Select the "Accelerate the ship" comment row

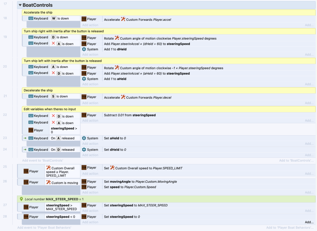click(x=169, y=13)
